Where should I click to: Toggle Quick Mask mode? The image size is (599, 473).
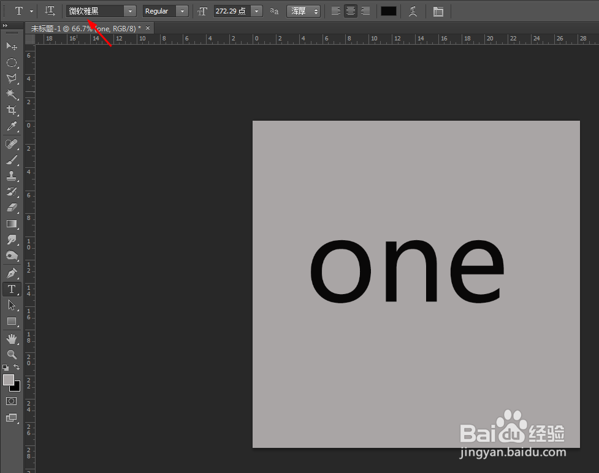click(x=12, y=401)
